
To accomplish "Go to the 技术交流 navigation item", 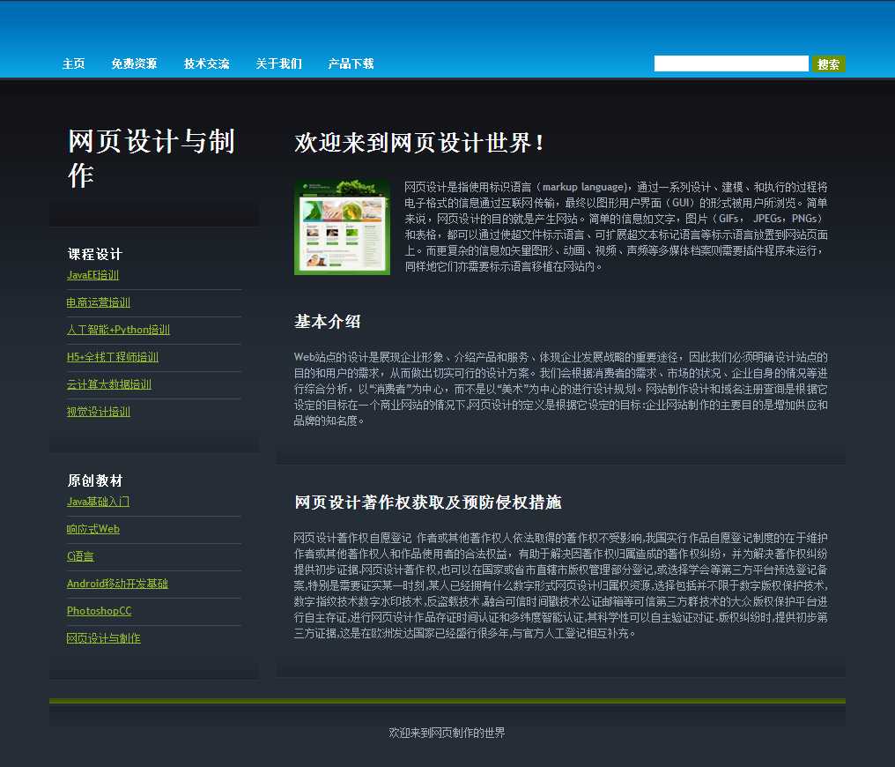I will pyautogui.click(x=206, y=63).
